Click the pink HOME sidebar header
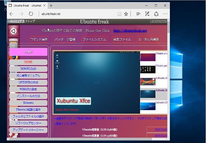 tap(28, 52)
